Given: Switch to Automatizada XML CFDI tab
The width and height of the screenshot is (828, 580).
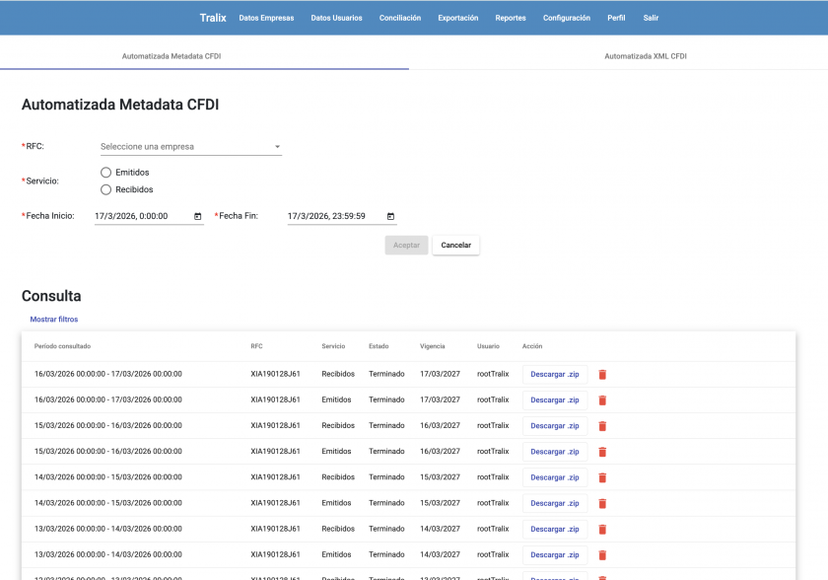Looking at the screenshot, I should point(645,56).
